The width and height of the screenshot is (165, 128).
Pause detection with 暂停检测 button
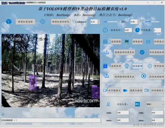[159, 66]
